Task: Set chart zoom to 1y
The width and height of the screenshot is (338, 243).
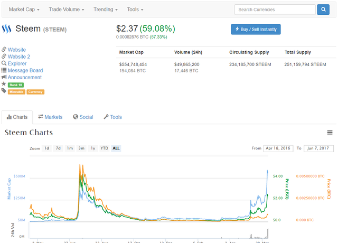Action: pyautogui.click(x=93, y=148)
